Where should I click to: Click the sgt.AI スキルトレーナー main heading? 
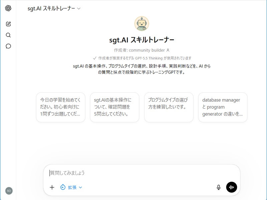pyautogui.click(x=142, y=40)
